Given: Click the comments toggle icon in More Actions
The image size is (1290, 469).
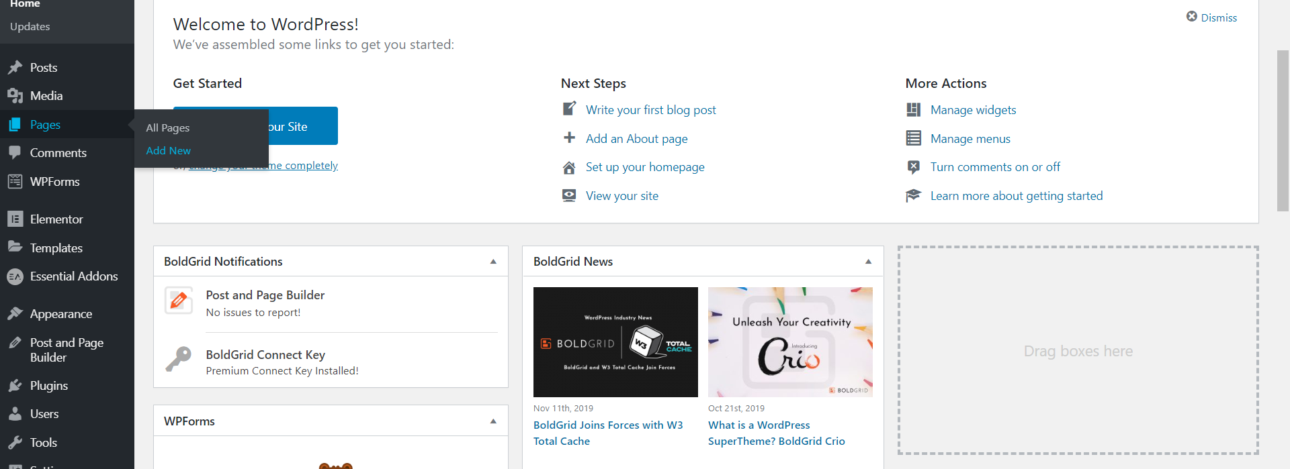Looking at the screenshot, I should (x=913, y=167).
